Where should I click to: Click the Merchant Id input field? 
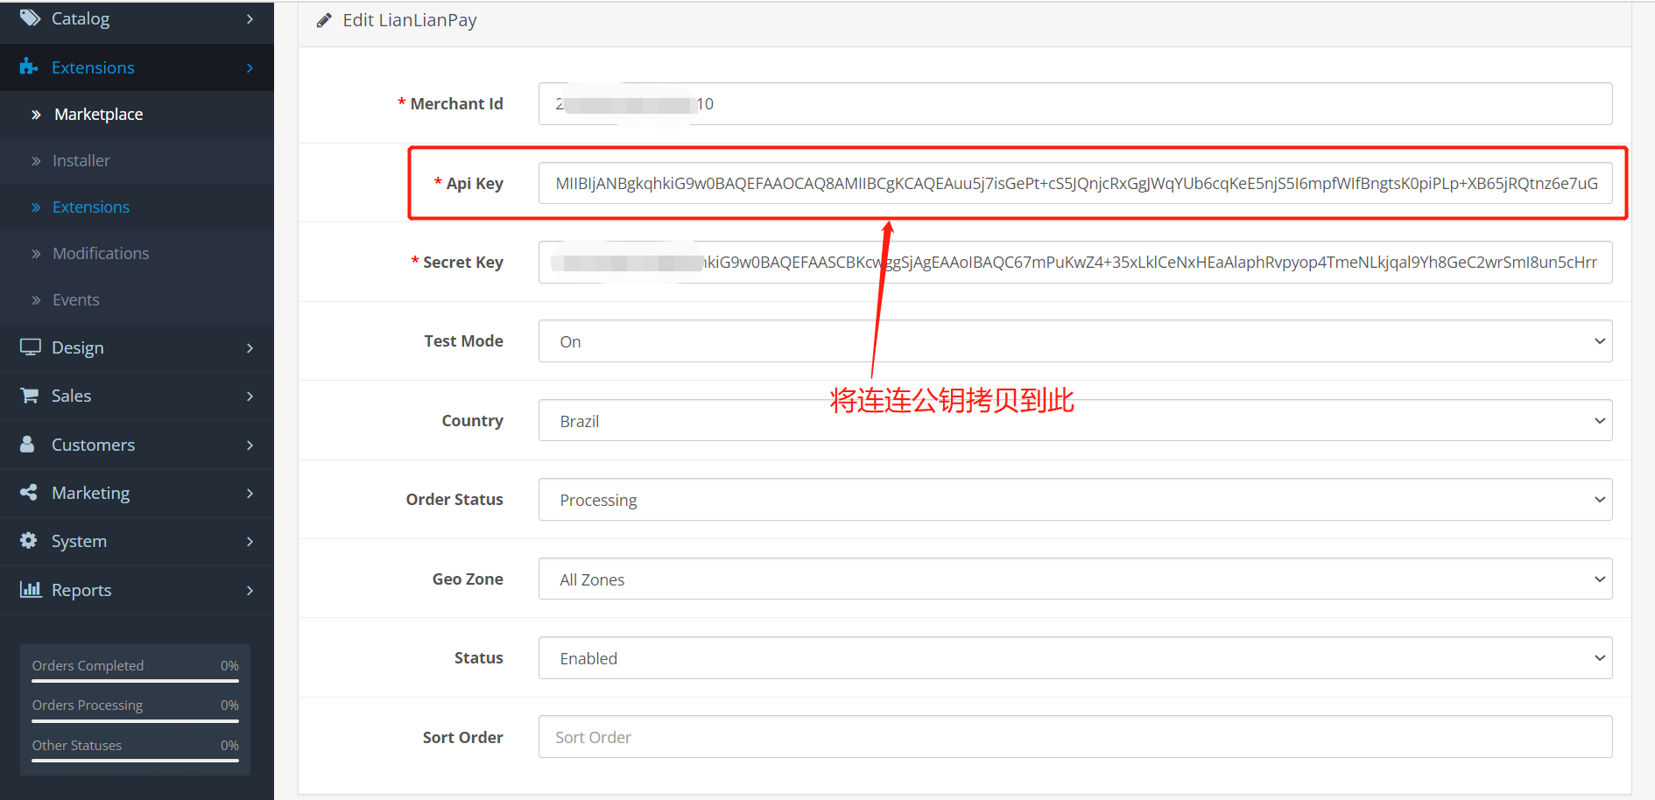click(1075, 104)
